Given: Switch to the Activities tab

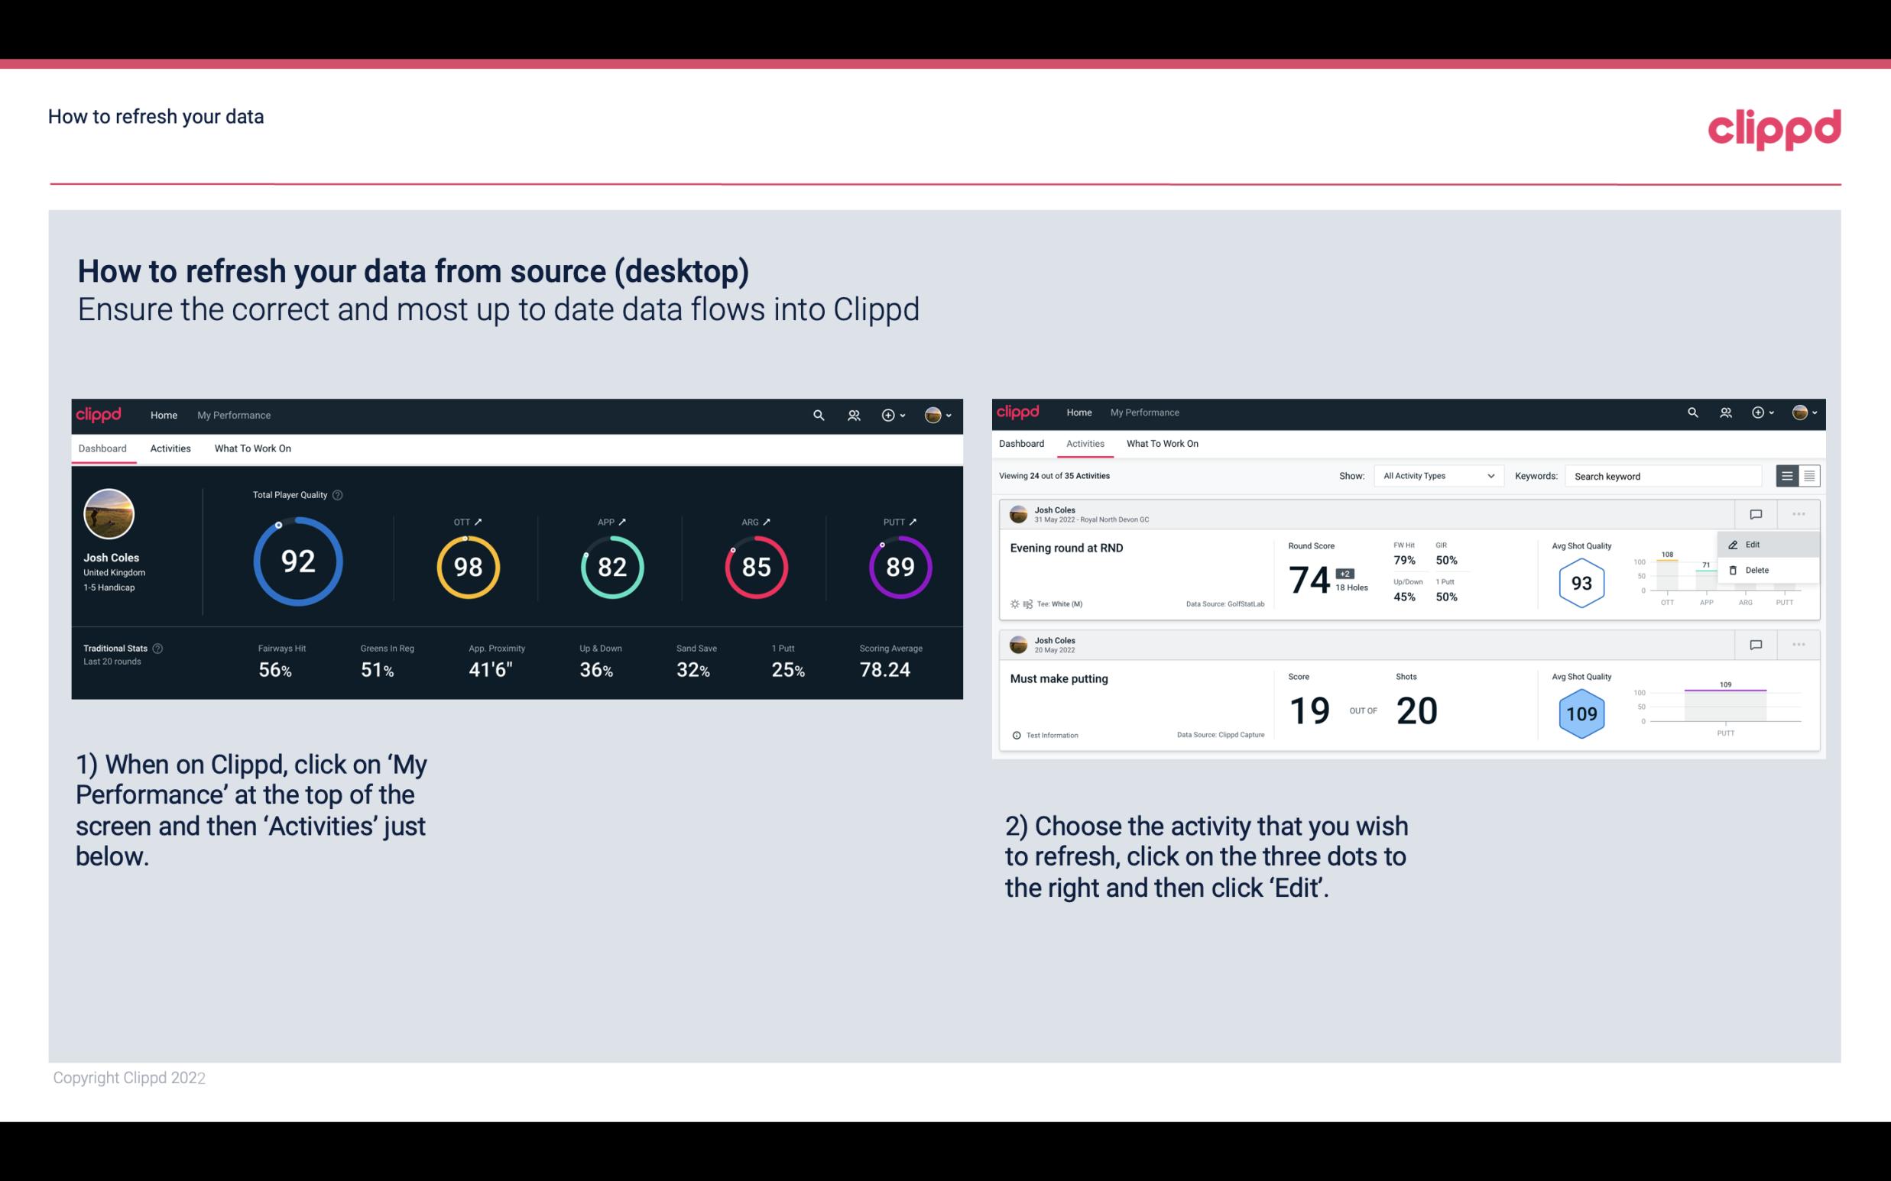Looking at the screenshot, I should point(170,448).
